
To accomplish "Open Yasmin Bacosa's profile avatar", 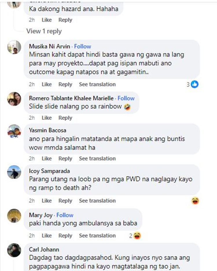I will 14,131.
